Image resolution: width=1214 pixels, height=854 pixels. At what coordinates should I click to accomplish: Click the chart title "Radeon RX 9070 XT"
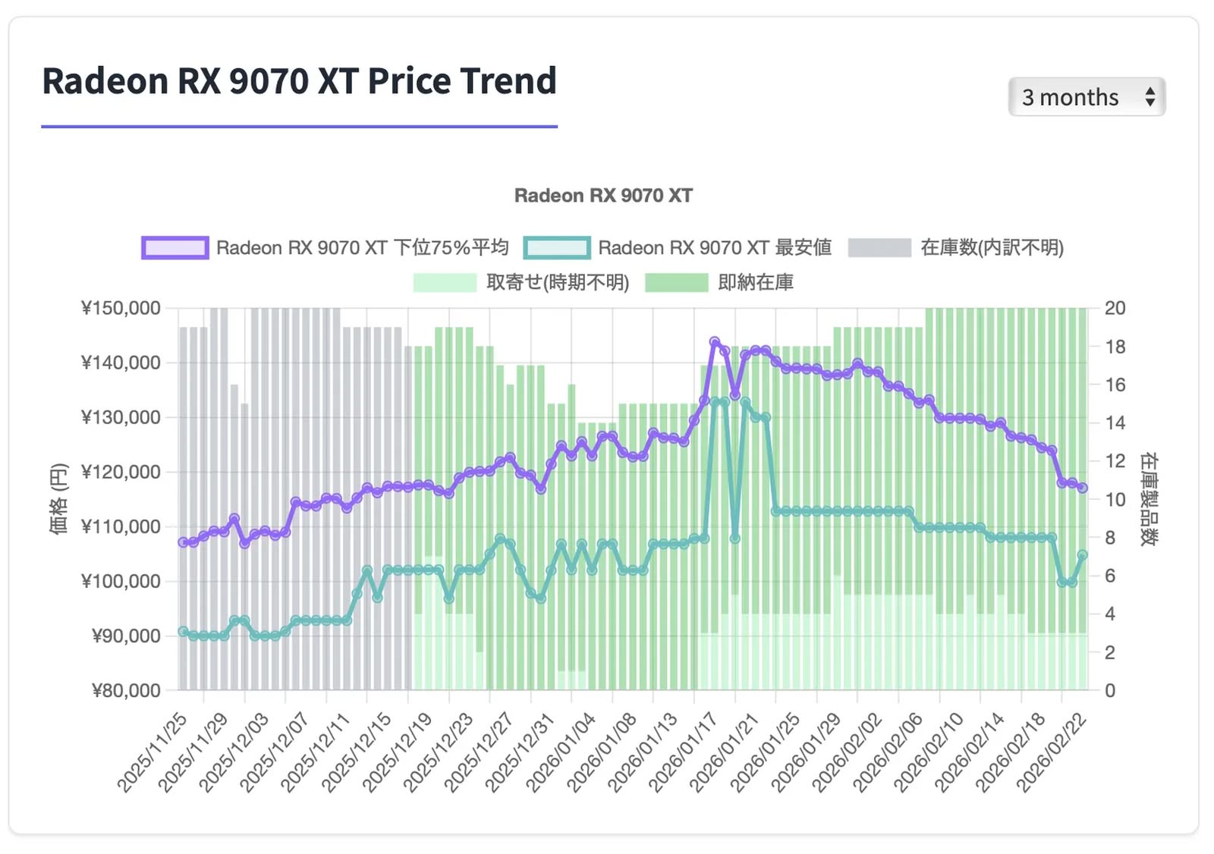pos(603,195)
